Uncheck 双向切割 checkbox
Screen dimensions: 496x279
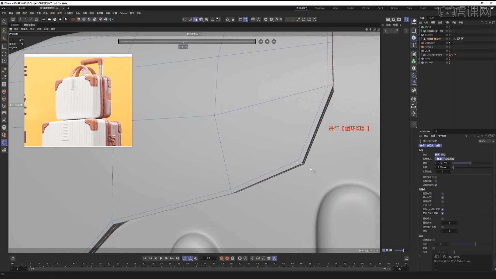(x=443, y=198)
